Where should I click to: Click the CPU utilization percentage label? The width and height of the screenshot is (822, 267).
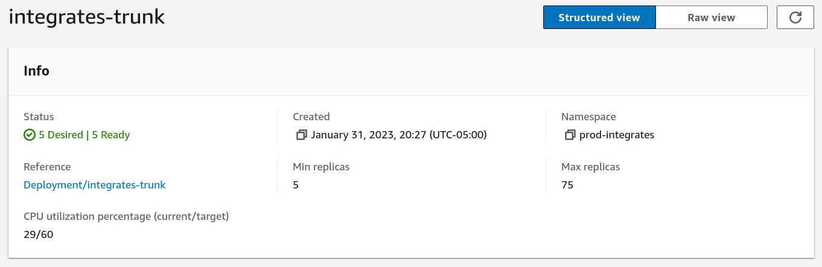[x=126, y=216]
